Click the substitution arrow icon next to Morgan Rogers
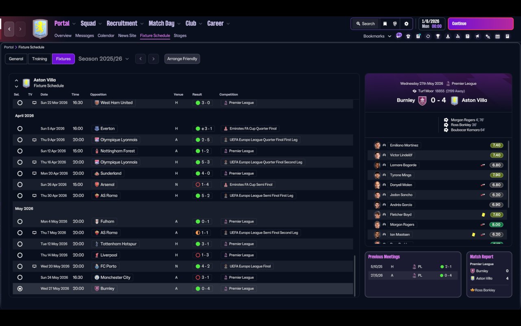 [483, 225]
